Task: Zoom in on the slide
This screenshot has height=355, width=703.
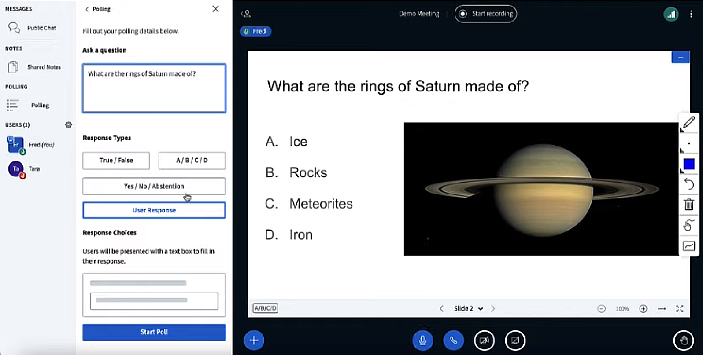Action: [x=643, y=309]
